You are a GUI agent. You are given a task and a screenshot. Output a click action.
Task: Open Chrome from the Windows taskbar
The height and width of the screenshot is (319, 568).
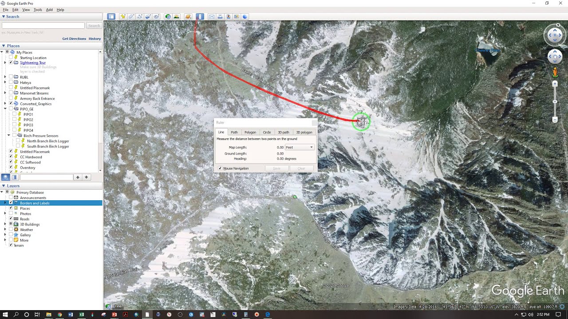tap(59, 315)
